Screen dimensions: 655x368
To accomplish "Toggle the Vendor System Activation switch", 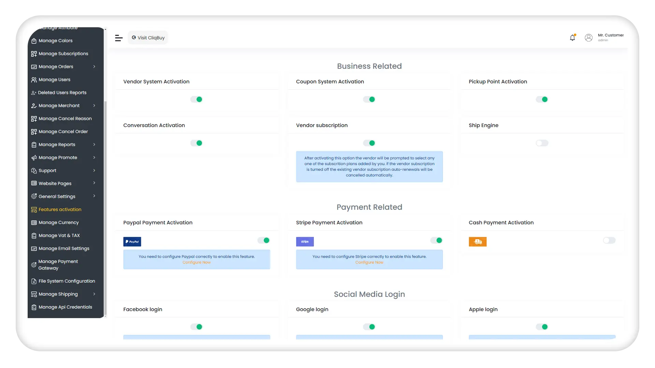I will tap(196, 99).
